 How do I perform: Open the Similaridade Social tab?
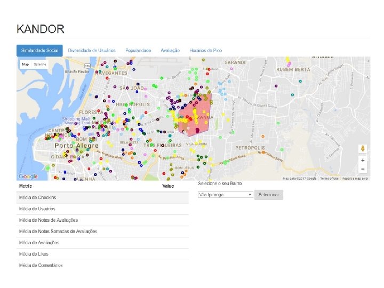pos(39,51)
